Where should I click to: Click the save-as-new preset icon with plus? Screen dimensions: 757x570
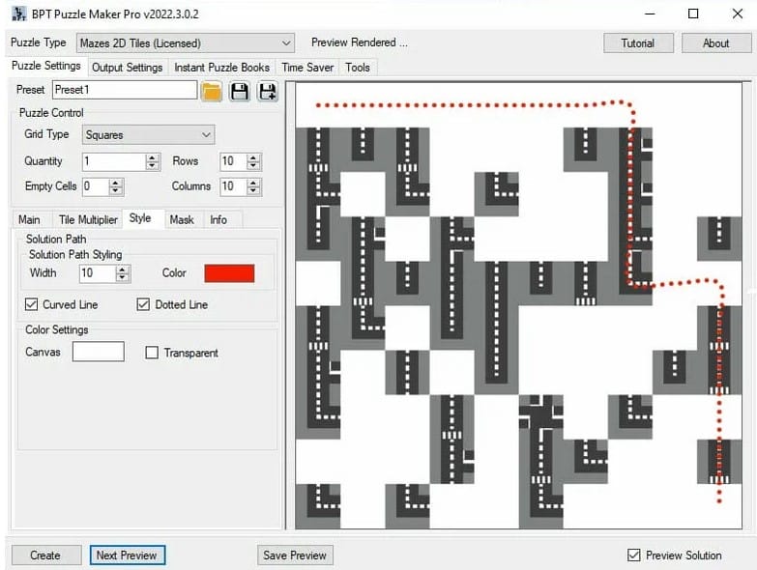pyautogui.click(x=267, y=91)
